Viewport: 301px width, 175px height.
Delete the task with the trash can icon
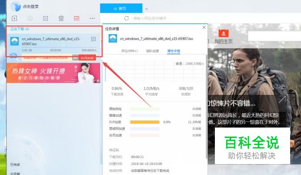tap(61, 18)
